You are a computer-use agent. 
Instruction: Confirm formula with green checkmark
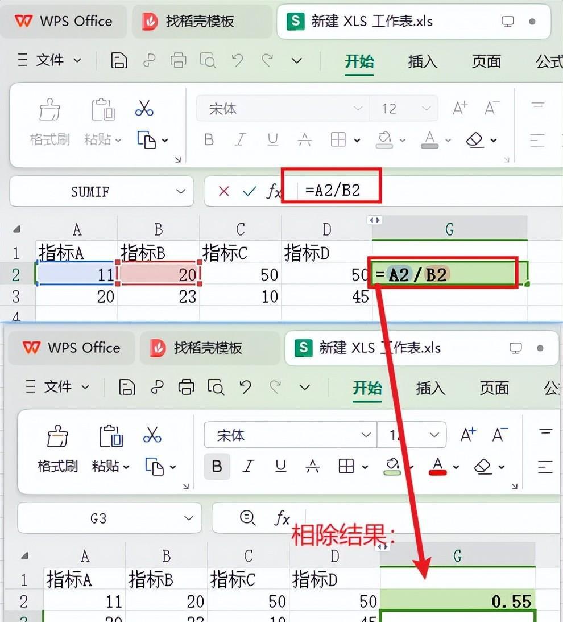(250, 192)
